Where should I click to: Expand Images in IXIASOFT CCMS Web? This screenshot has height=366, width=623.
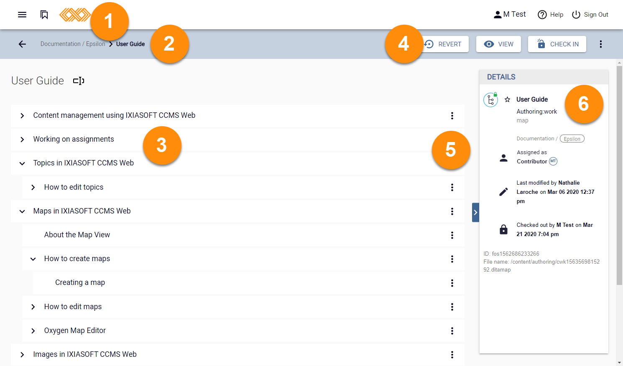coord(22,355)
